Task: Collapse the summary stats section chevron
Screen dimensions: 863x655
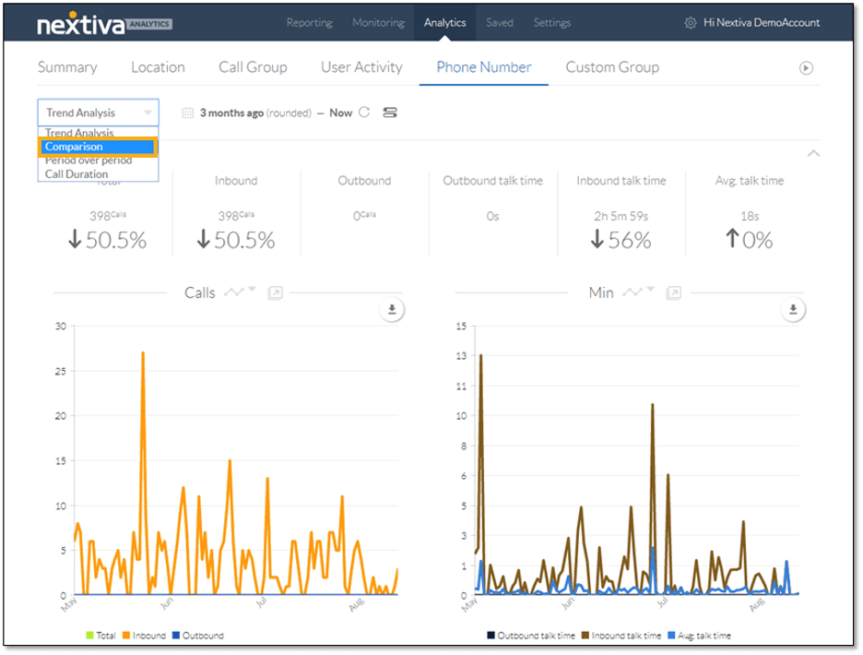Action: (813, 153)
